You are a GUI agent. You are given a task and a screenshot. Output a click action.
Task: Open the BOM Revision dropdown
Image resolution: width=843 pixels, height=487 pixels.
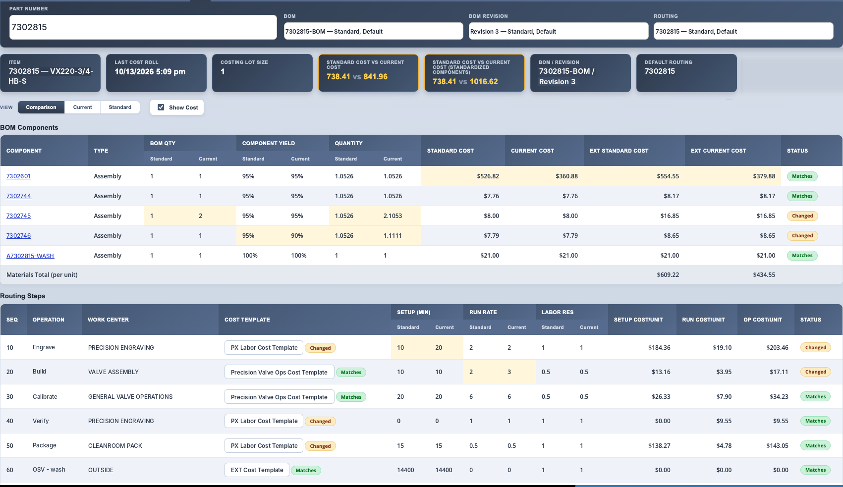558,31
